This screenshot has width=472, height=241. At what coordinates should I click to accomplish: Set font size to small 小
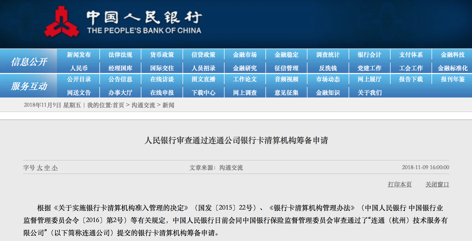click(55, 168)
